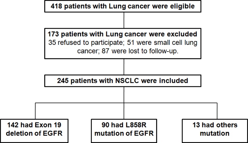Click the vertical line leading to others mutation box
The image size is (248, 143).
coord(217,111)
